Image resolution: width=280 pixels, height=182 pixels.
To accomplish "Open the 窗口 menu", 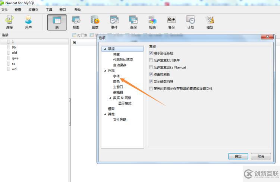I will pyautogui.click(x=63, y=10).
